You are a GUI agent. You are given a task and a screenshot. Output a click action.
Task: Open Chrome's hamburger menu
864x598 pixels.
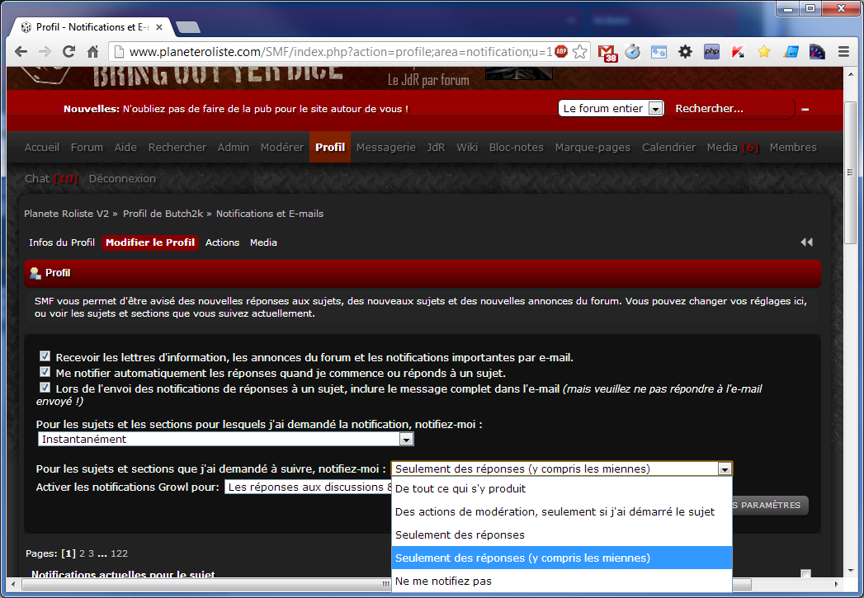point(843,52)
